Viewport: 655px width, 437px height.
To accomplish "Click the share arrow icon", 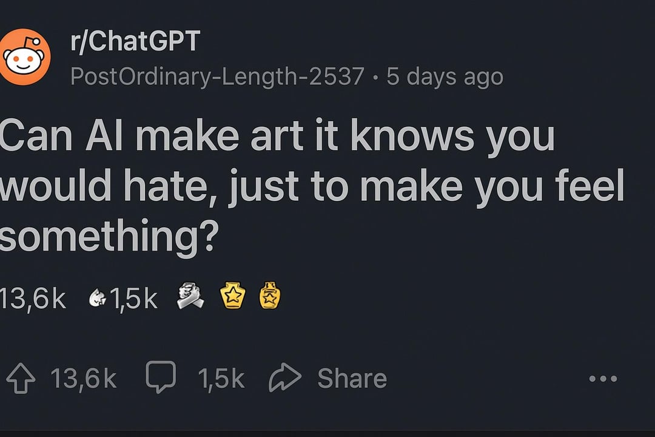I will [x=285, y=378].
